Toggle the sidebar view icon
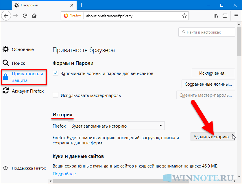The image size is (242, 184). [x=225, y=16]
